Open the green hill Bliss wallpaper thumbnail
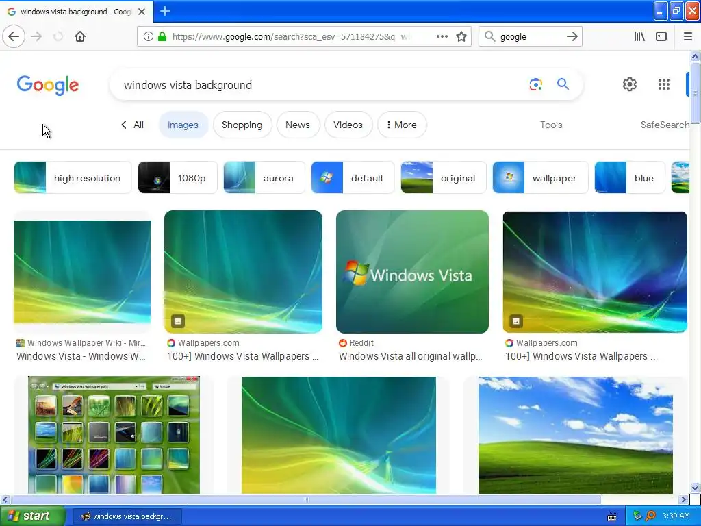This screenshot has height=526, width=701. 575,435
